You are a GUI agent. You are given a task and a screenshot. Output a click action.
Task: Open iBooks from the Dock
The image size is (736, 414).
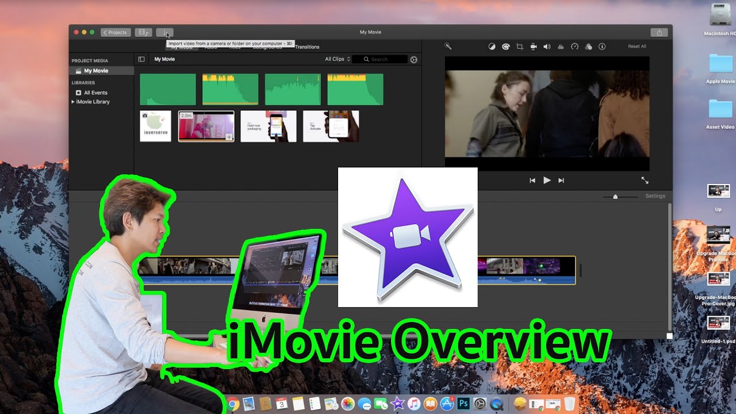(430, 404)
